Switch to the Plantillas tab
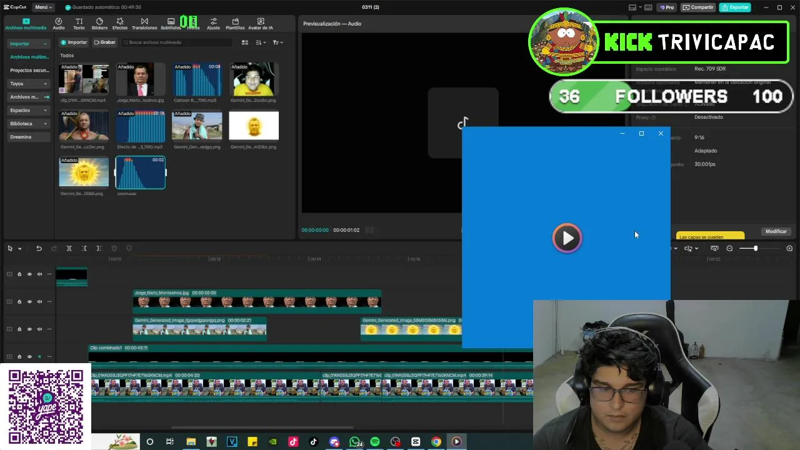 [235, 24]
